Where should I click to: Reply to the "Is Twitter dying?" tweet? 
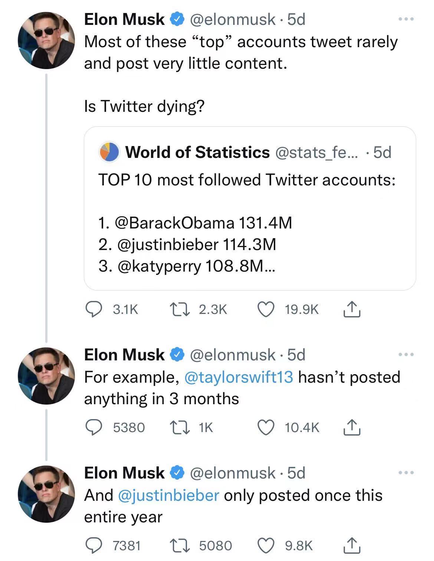pos(94,309)
